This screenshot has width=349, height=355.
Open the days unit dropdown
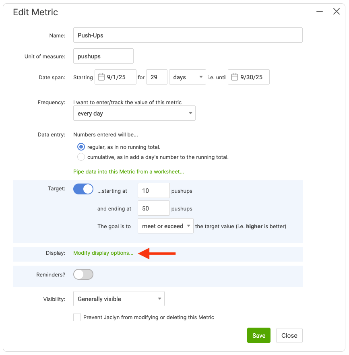(188, 77)
